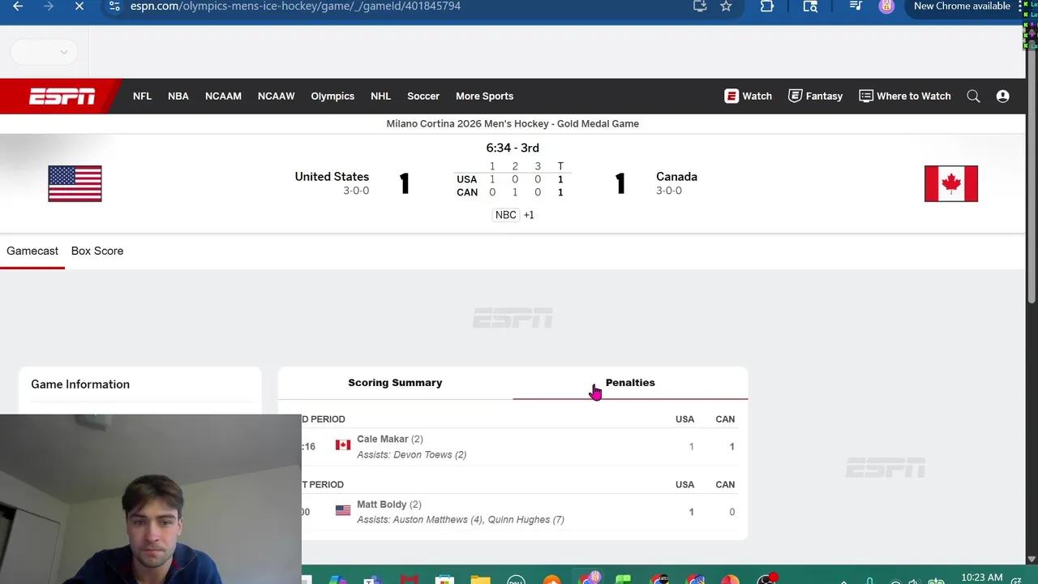Select the Penalties tab

630,383
